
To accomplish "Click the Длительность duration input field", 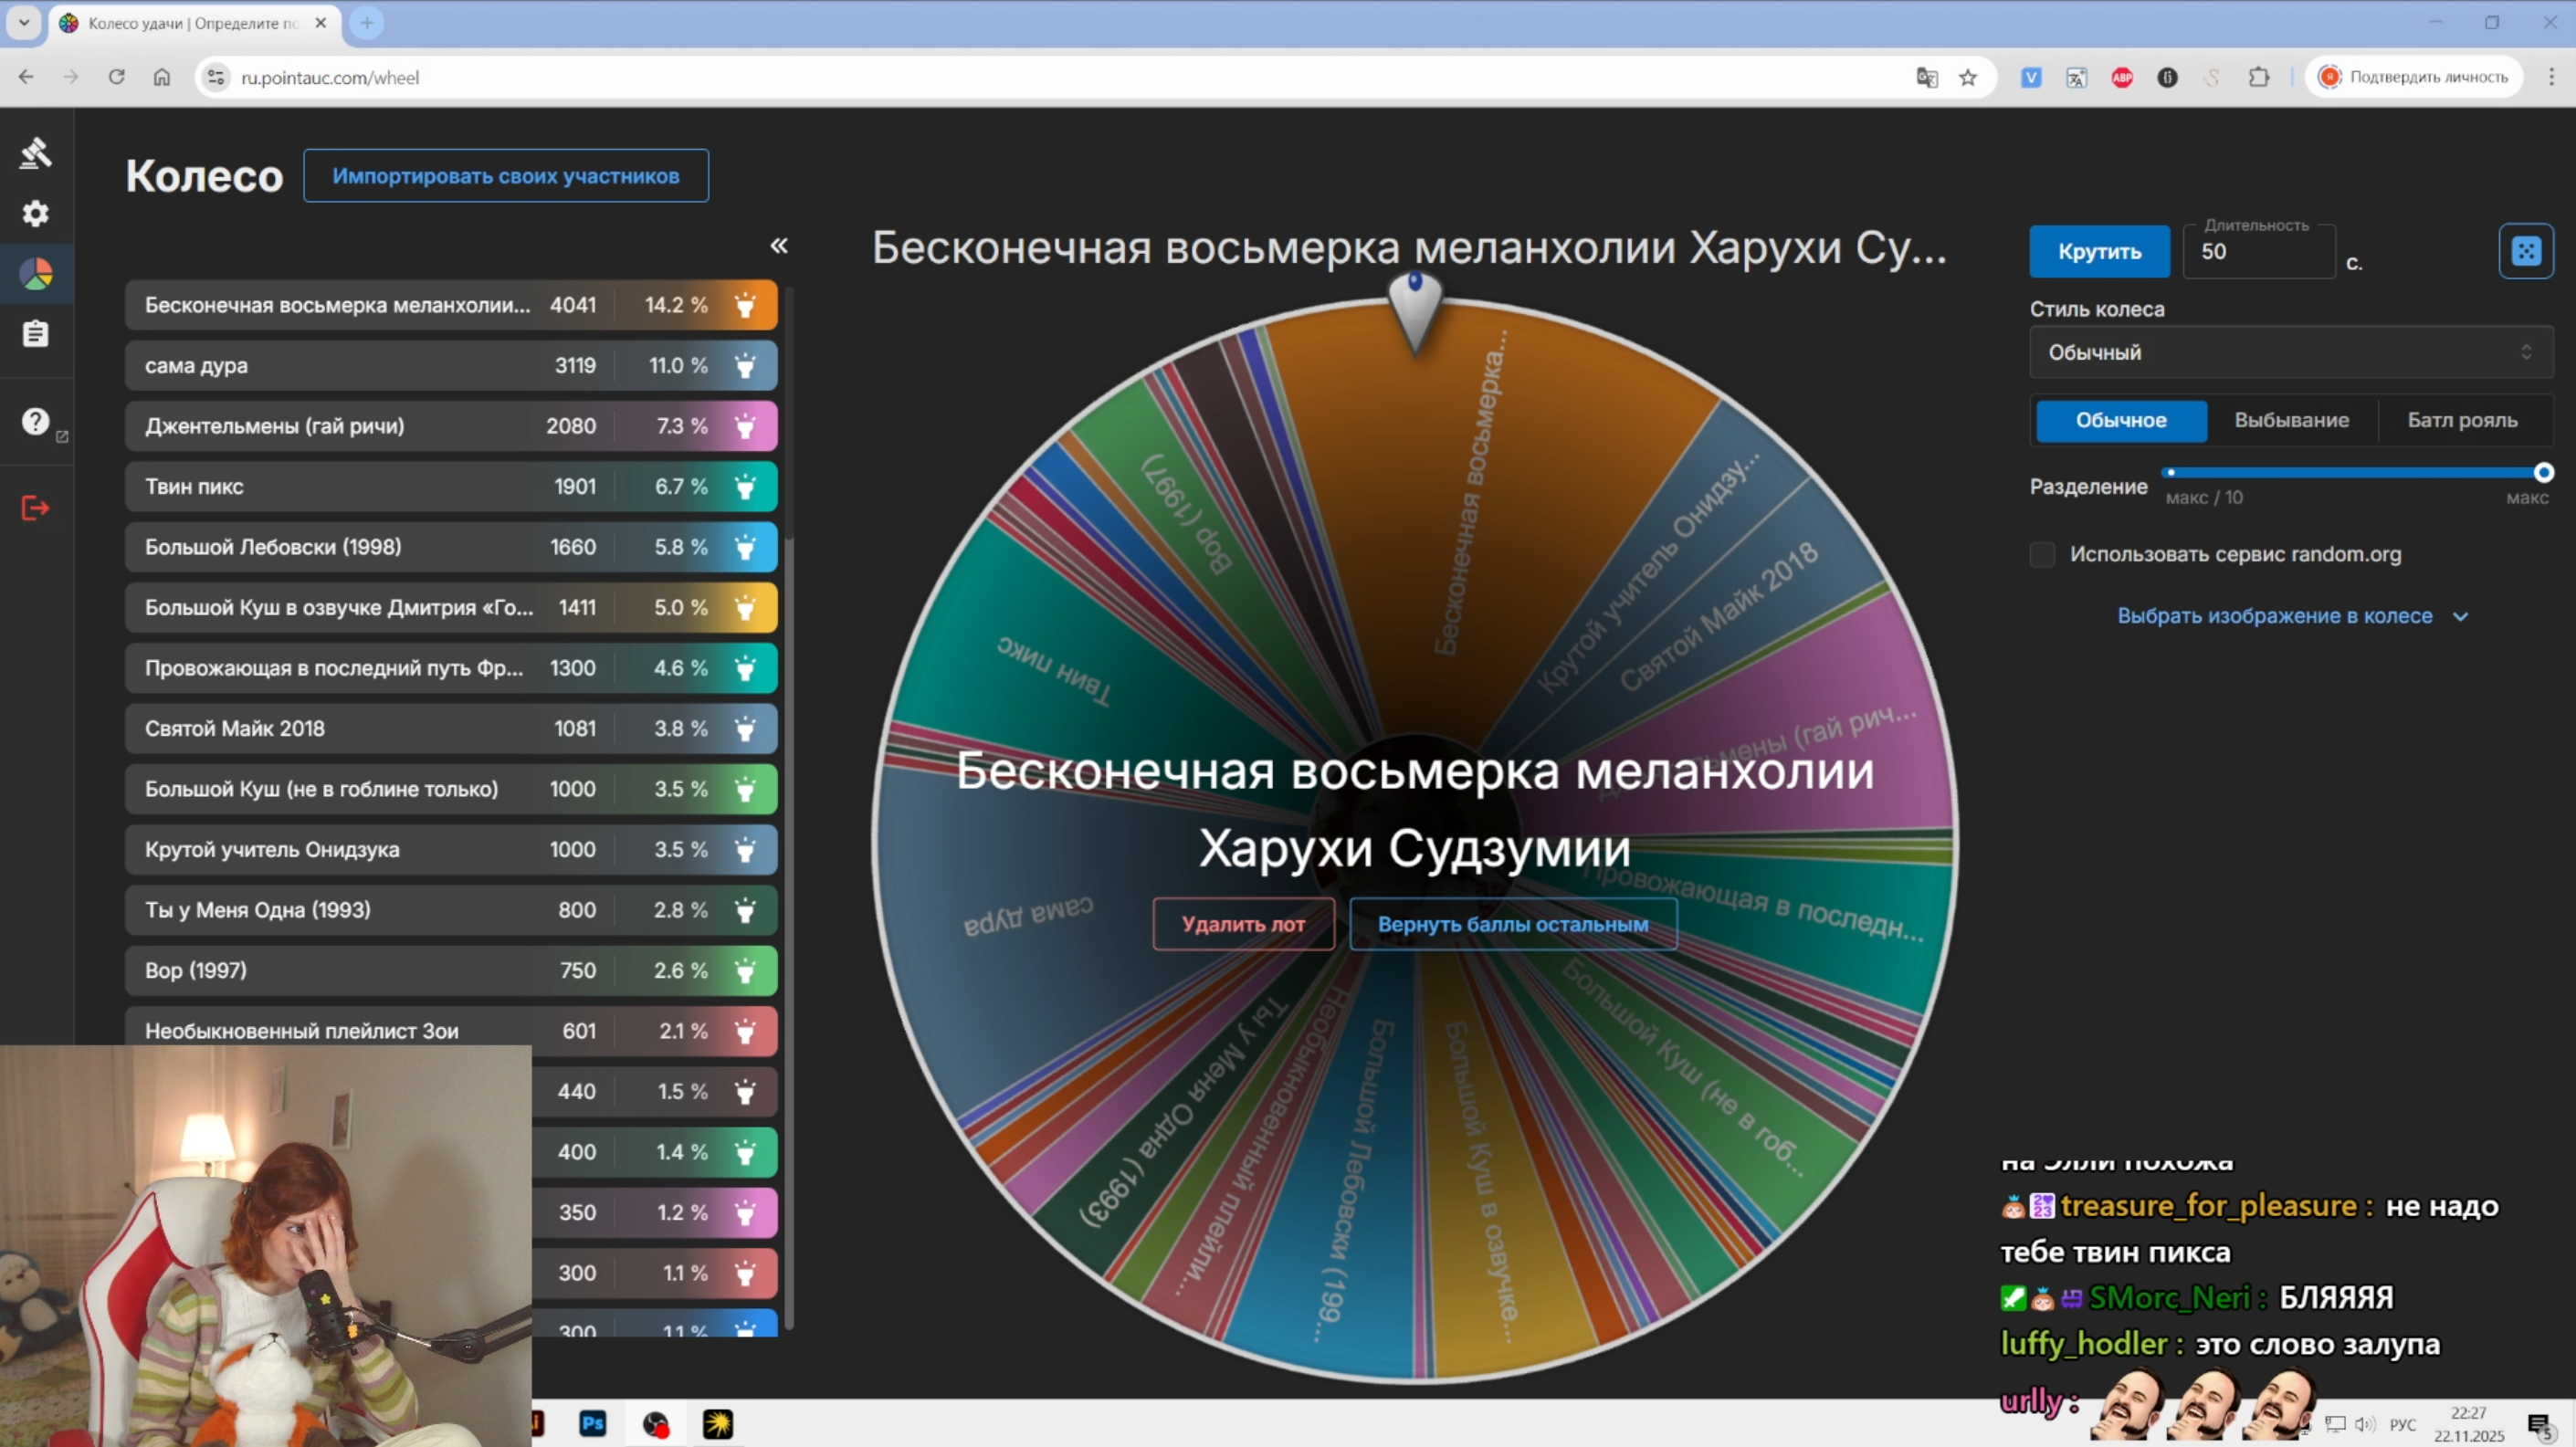I will point(2258,252).
